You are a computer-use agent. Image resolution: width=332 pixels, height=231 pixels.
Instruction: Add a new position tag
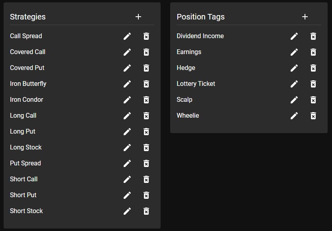click(x=305, y=17)
